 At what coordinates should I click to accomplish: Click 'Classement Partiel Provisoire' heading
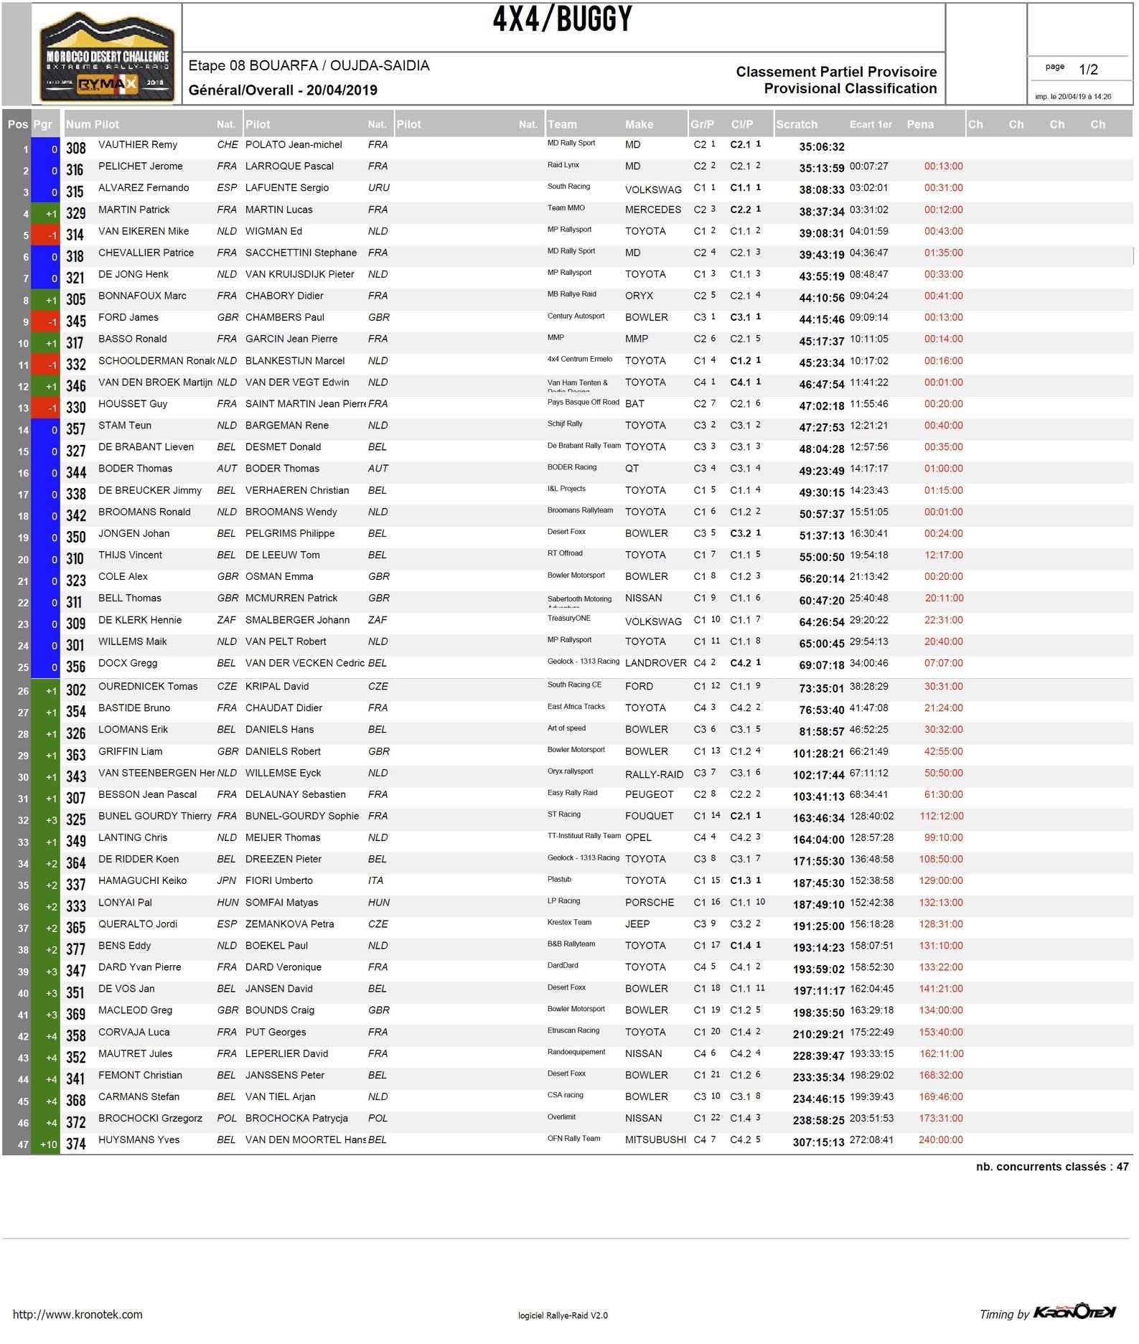click(x=836, y=72)
